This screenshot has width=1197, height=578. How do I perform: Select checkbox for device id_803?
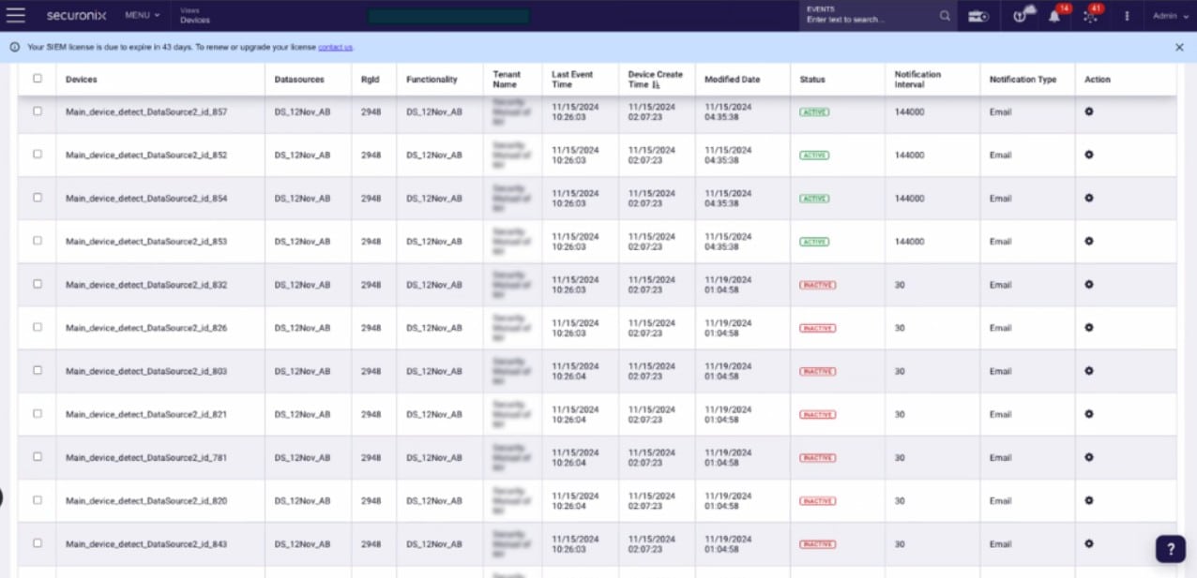(x=38, y=370)
